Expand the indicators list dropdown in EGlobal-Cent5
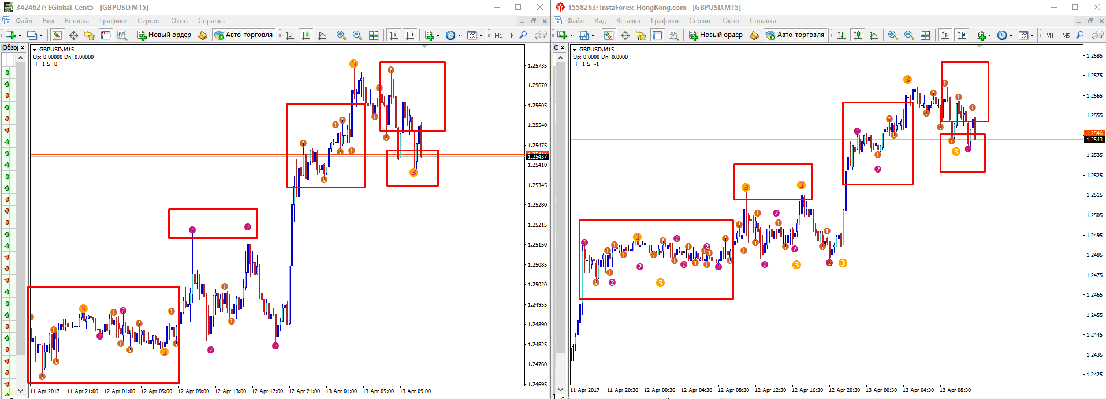The width and height of the screenshot is (1106, 399). click(x=438, y=35)
